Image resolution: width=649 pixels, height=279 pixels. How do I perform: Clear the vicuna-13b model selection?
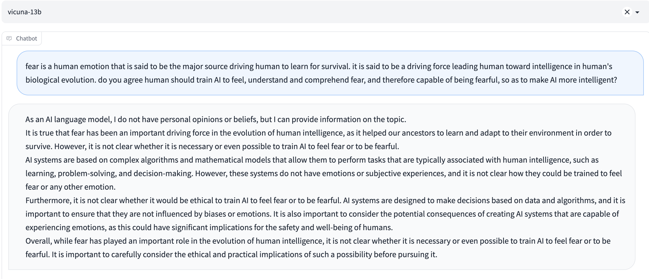tap(627, 12)
